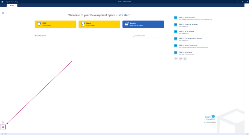Minimize the STM32CubeMX2 window
249x135 pixels.
238,2
